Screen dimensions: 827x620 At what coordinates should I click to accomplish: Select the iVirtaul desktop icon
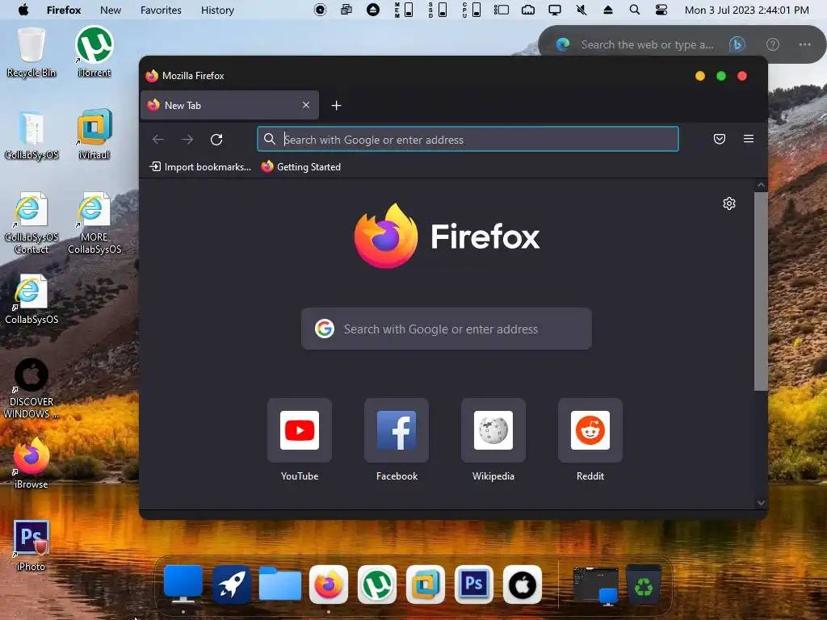click(94, 135)
